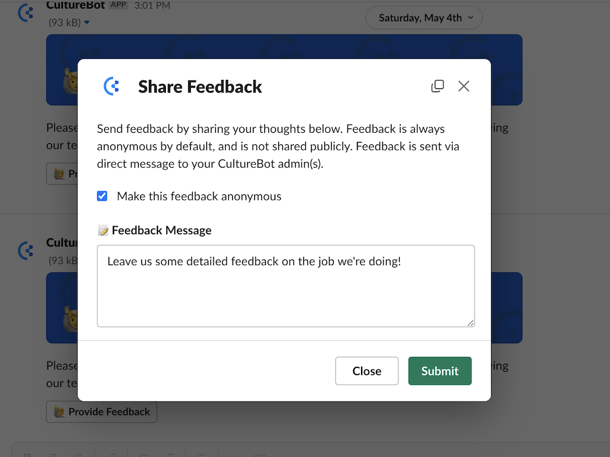Click CultureBot avatar of lower message

(x=26, y=250)
